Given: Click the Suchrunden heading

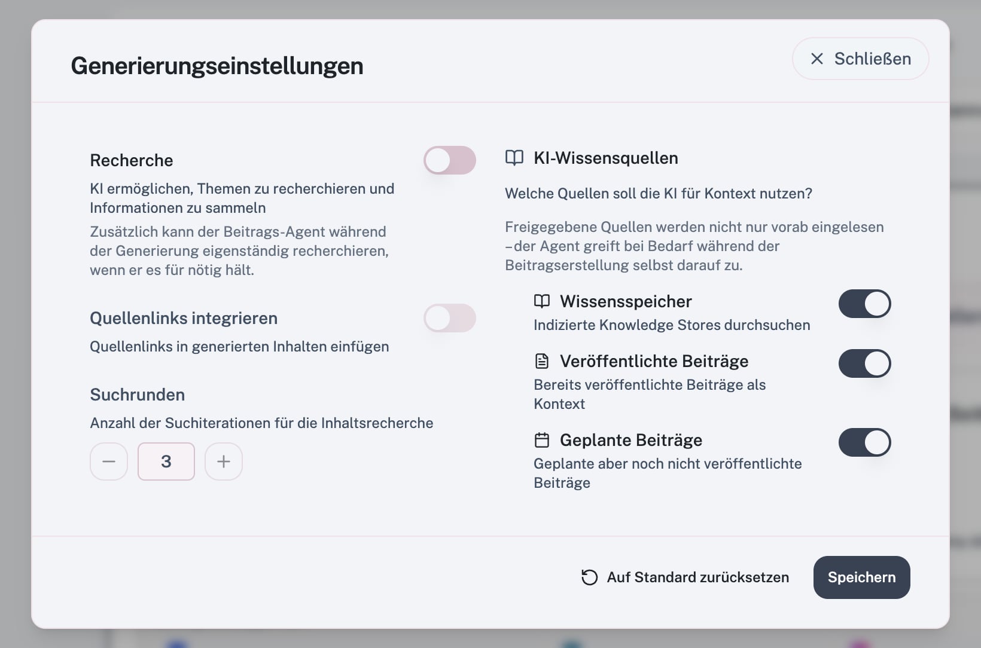Looking at the screenshot, I should point(138,395).
